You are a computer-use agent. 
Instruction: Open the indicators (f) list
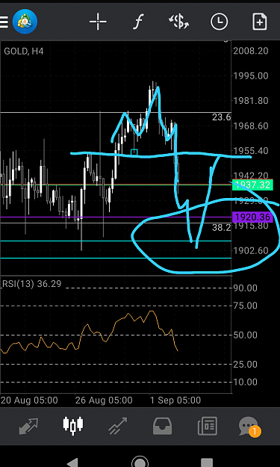(x=139, y=22)
